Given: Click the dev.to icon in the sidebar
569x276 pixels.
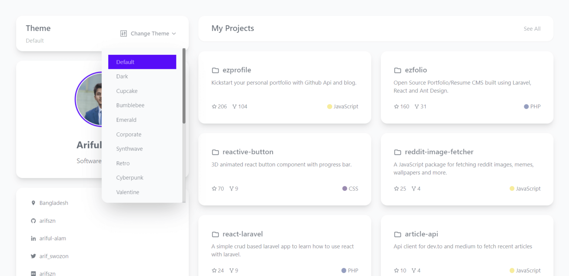Looking at the screenshot, I should point(33,273).
